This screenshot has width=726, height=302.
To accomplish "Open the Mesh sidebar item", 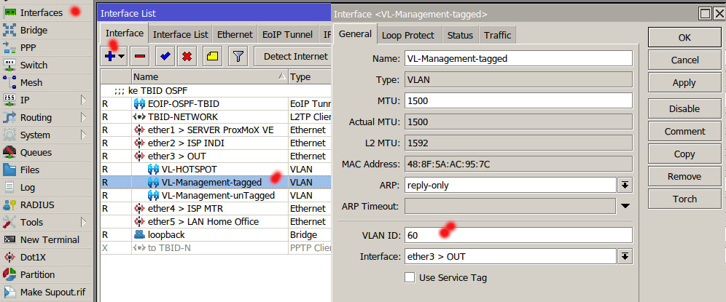I will (x=31, y=83).
